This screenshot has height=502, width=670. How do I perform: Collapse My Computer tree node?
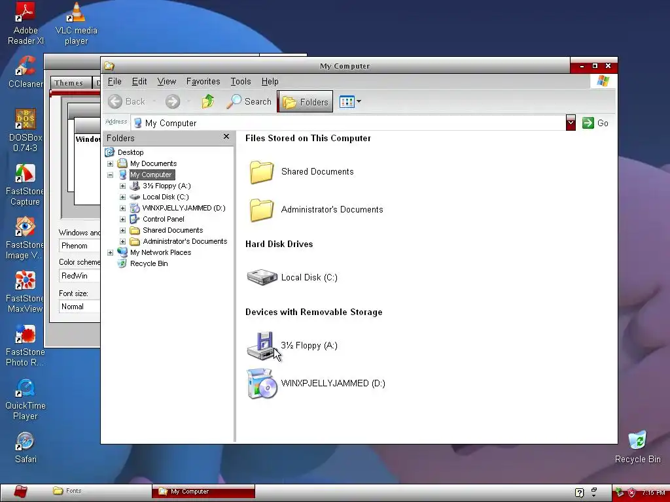110,175
